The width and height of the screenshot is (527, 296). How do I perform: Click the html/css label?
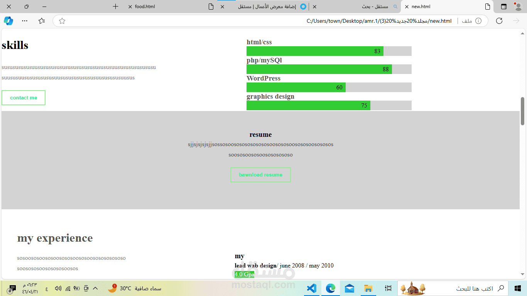point(259,42)
